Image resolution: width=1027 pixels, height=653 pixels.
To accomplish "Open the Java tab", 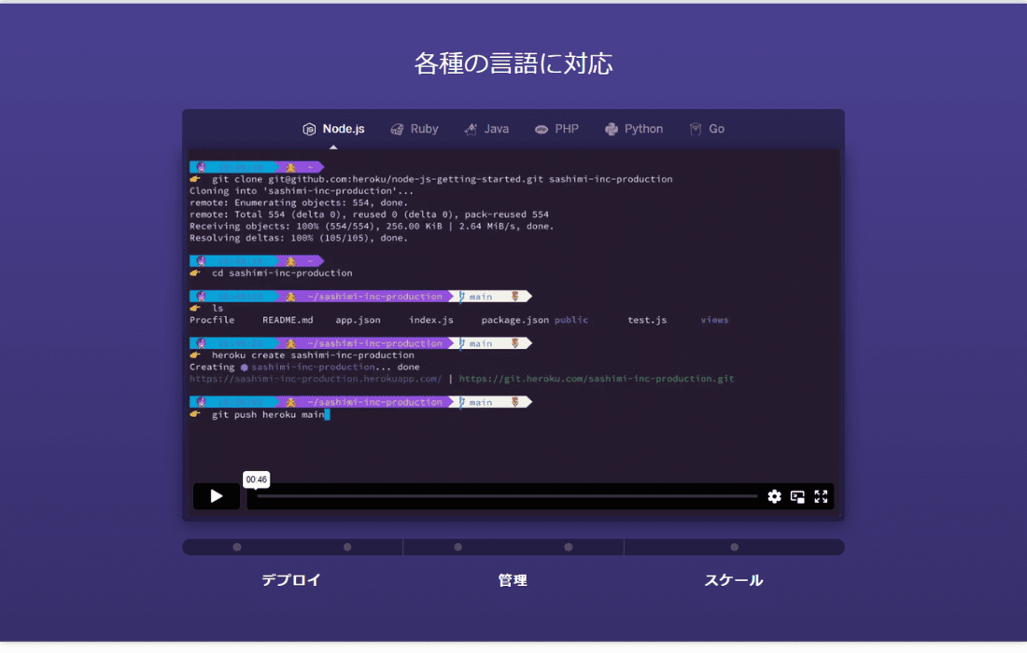I will [x=486, y=129].
